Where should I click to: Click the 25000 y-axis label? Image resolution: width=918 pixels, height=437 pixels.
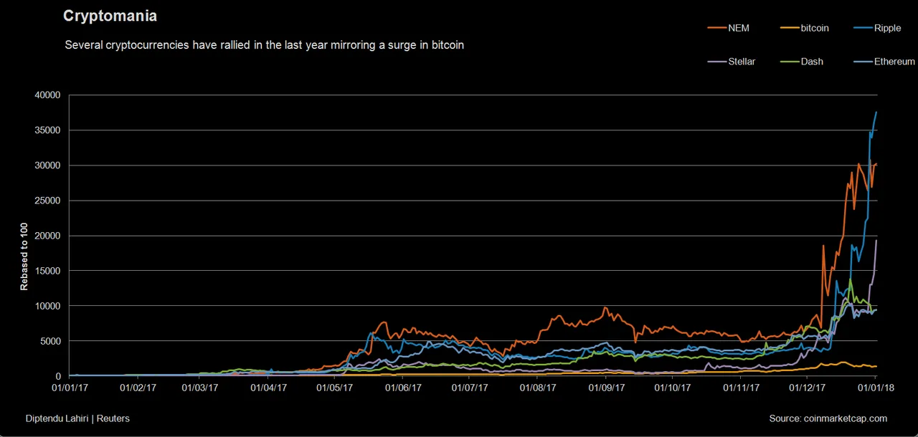(47, 201)
